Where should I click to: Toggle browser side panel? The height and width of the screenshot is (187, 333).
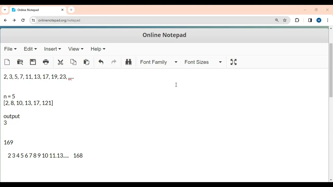[x=310, y=20]
